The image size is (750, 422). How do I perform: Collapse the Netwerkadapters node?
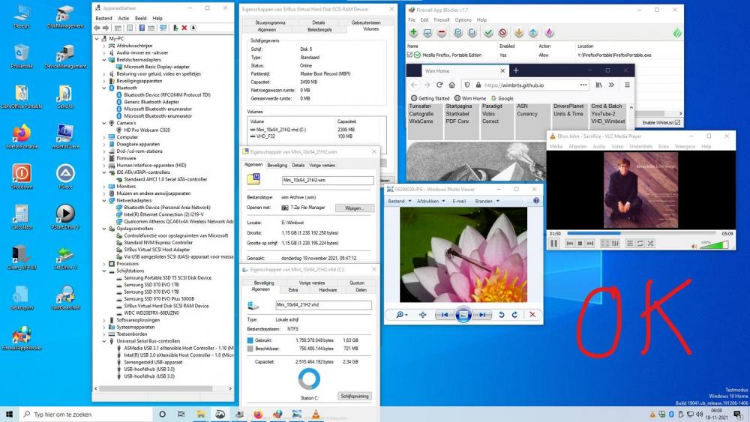click(x=104, y=200)
